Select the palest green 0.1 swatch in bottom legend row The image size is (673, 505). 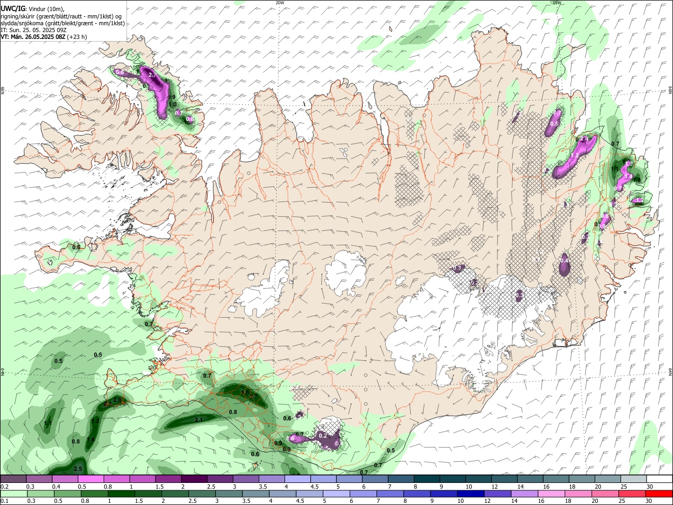click(14, 494)
